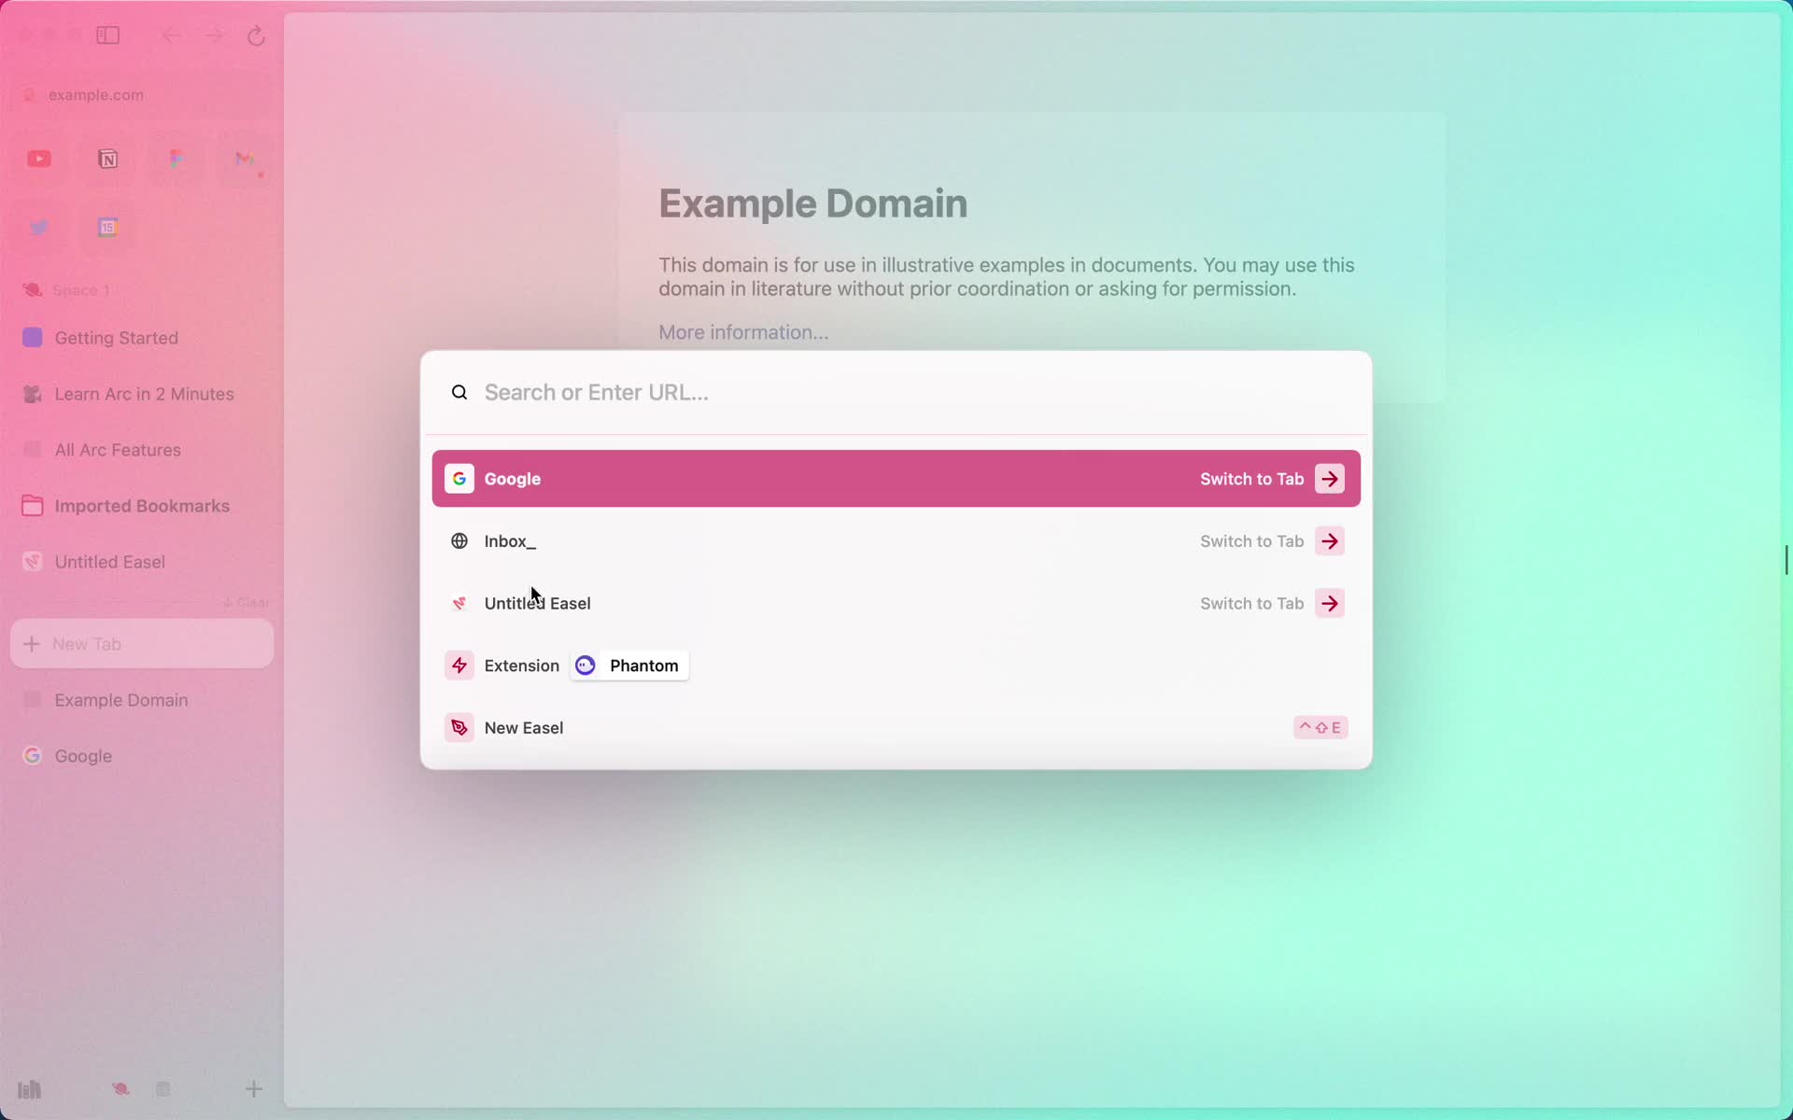Click New Tab button in sidebar
This screenshot has height=1120, width=1793.
pos(142,642)
